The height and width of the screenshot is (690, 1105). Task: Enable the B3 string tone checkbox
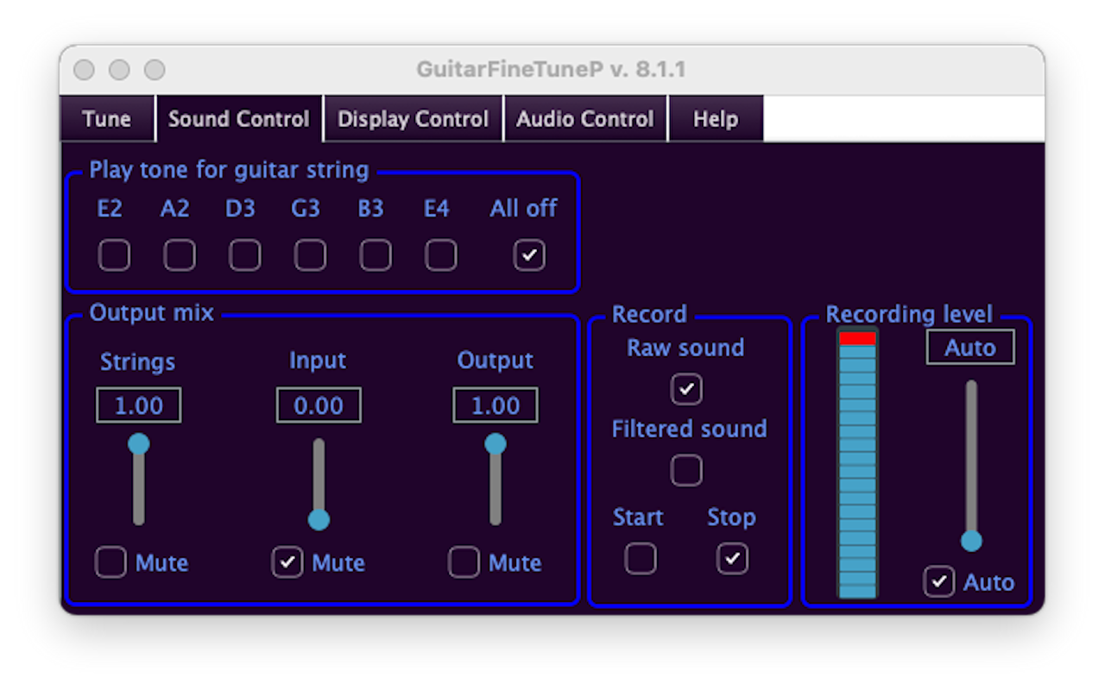pyautogui.click(x=375, y=254)
